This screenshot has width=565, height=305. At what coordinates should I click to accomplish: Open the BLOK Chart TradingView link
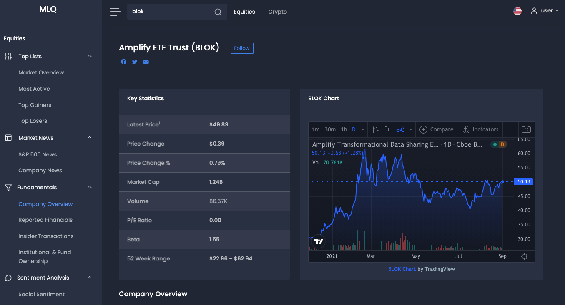point(402,269)
